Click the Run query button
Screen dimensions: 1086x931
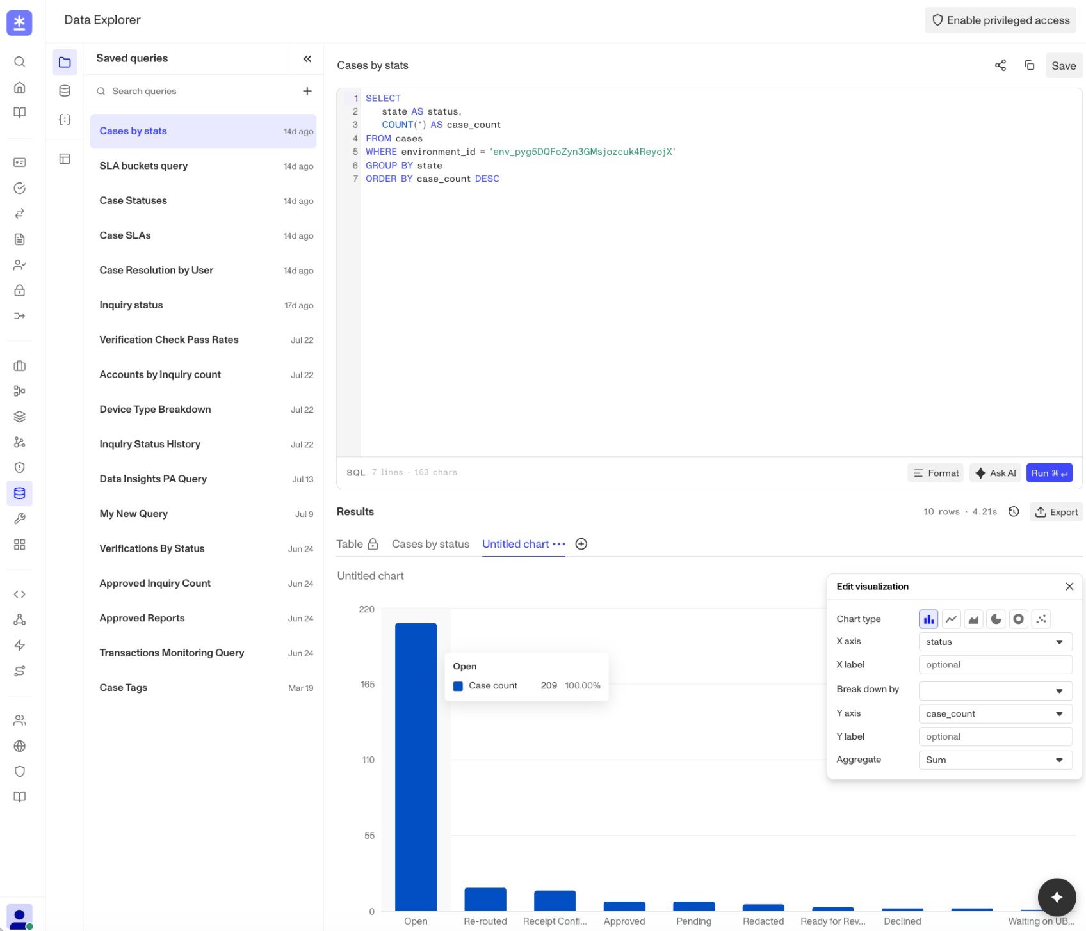coord(1049,473)
